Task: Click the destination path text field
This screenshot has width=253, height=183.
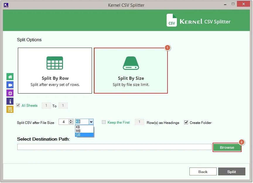Action: [x=114, y=147]
